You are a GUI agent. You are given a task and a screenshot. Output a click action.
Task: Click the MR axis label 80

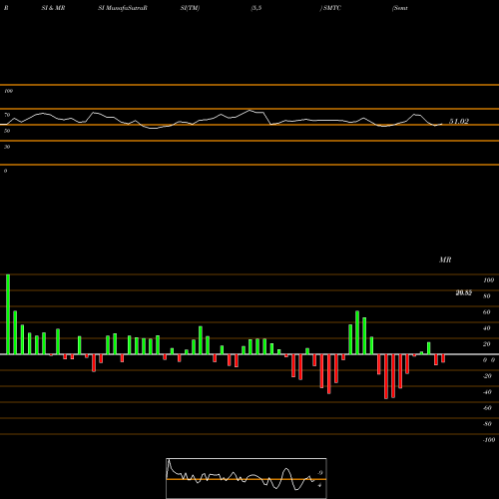pyautogui.click(x=487, y=296)
